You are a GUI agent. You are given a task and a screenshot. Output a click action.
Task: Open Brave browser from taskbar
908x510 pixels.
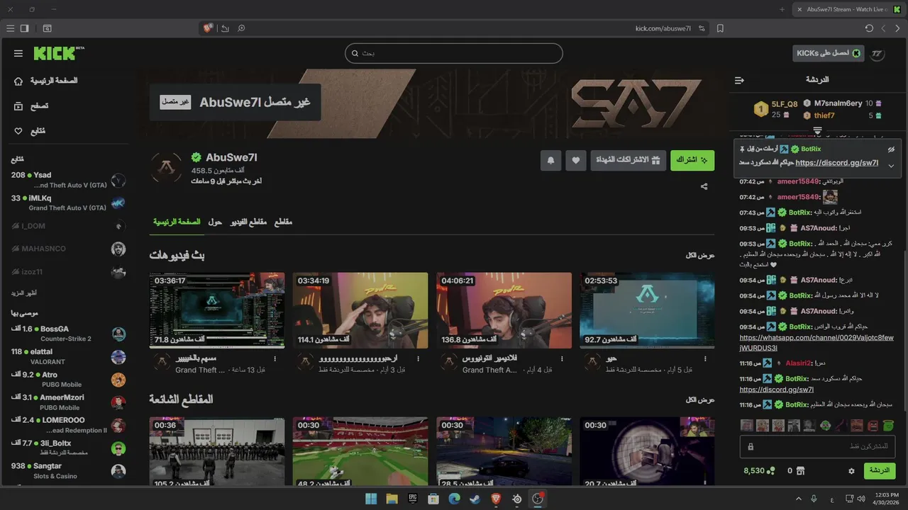point(496,499)
